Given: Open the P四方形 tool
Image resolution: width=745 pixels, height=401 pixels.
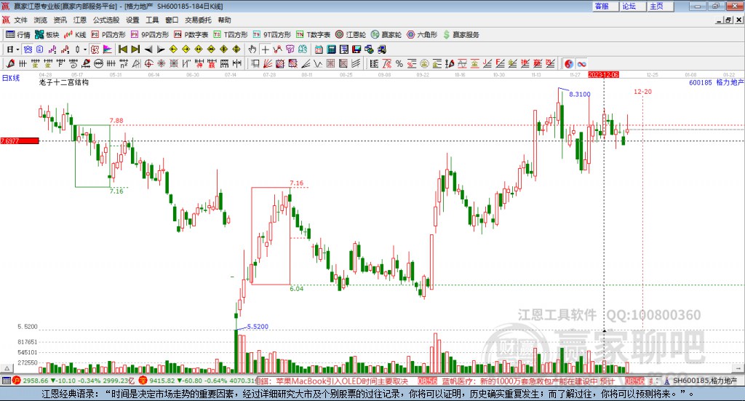Looking at the screenshot, I should [x=108, y=35].
